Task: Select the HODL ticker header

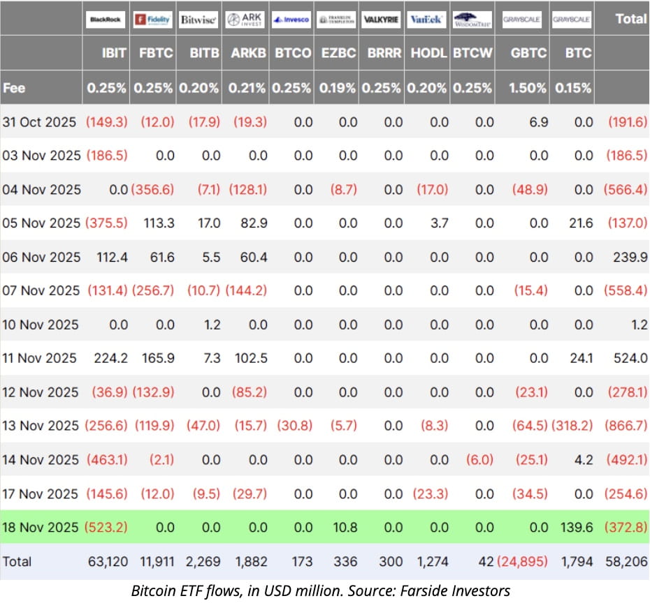Action: 428,53
